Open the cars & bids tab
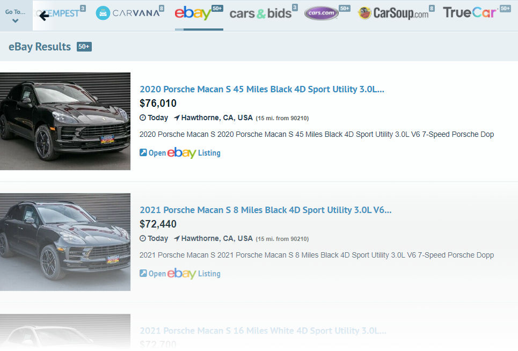Screen dimensions: 518x351 click(264, 13)
